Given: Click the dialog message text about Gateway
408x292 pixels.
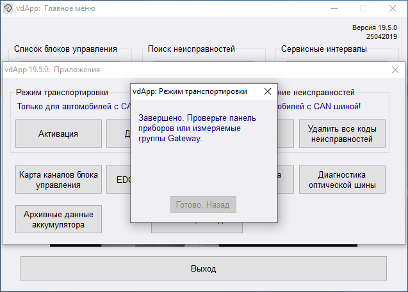Looking at the screenshot, I should coord(197,128).
